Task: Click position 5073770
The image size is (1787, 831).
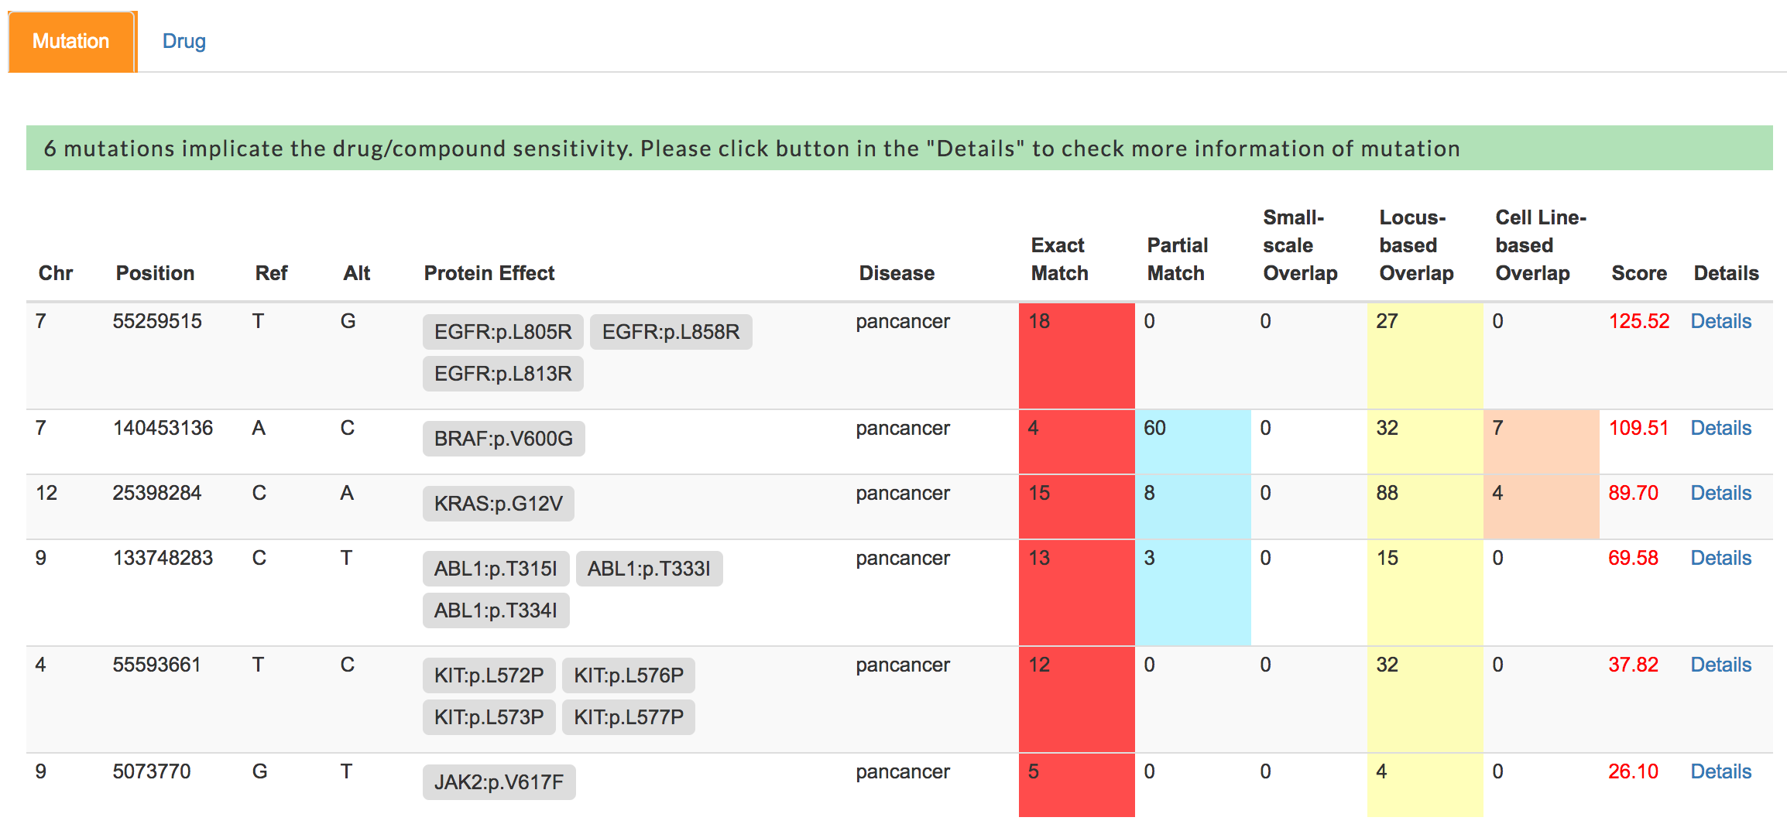Action: 152,771
